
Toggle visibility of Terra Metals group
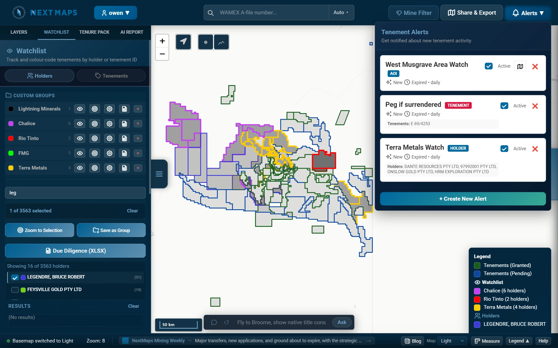pos(80,168)
